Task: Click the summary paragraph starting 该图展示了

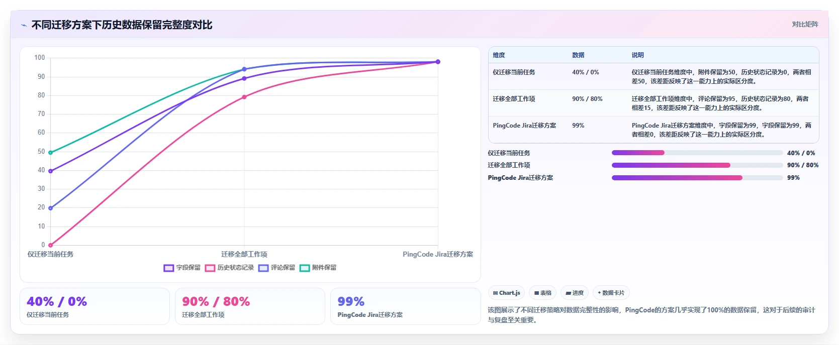Action: point(651,315)
